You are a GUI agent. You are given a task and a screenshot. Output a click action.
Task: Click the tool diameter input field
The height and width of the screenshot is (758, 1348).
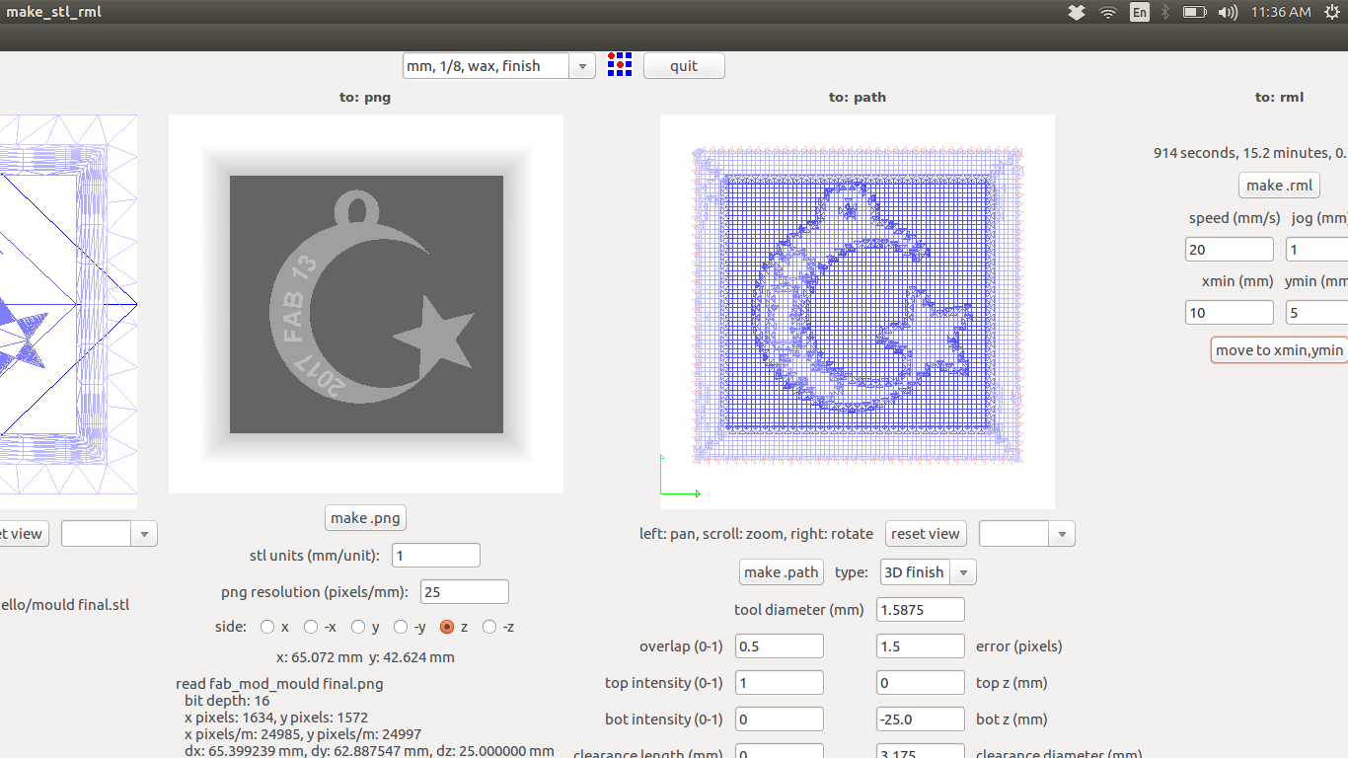click(920, 610)
